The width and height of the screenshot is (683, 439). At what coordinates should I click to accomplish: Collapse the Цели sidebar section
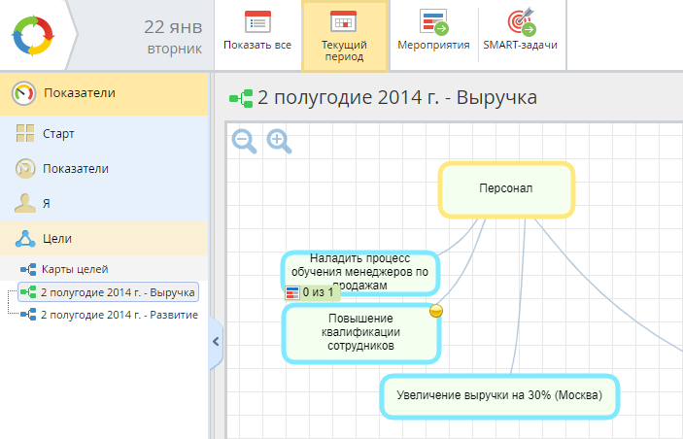[104, 238]
